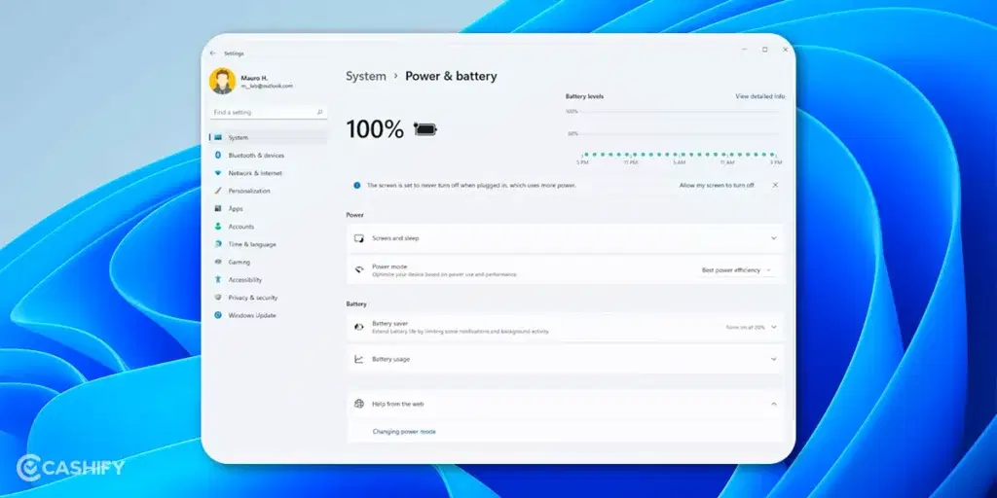The width and height of the screenshot is (997, 498).
Task: Select Personalization in the sidebar
Action: [x=269, y=191]
